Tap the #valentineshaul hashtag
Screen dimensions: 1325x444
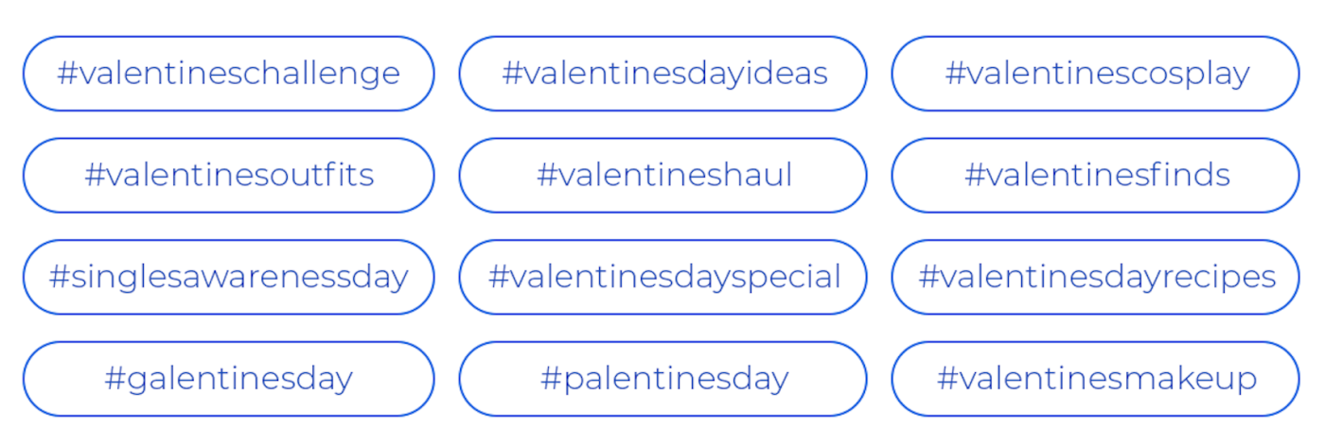(x=663, y=176)
